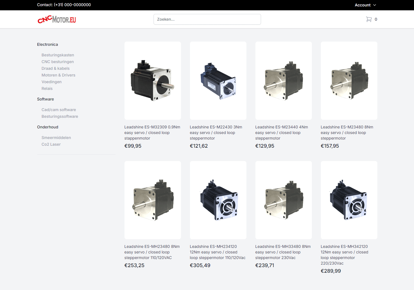Click the €253,25 price
414x290 pixels.
(x=135, y=265)
